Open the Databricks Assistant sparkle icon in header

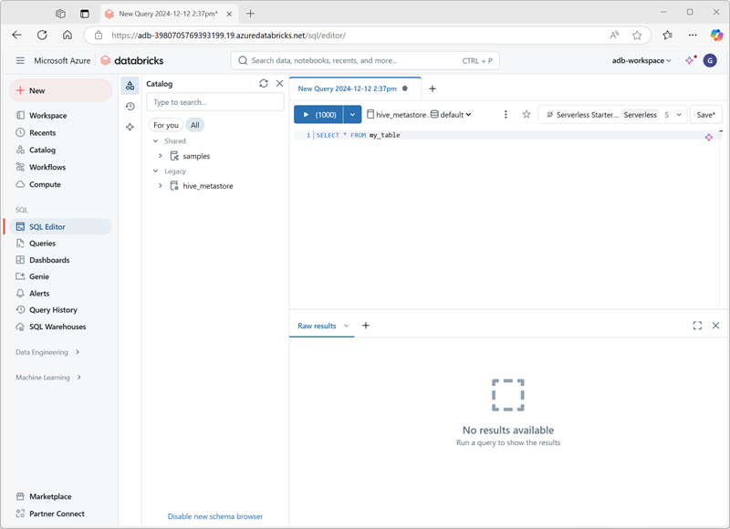(691, 60)
